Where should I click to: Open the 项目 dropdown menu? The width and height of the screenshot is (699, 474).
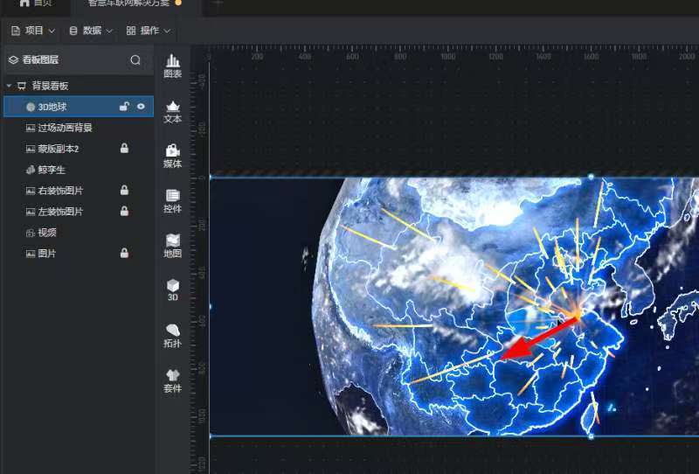tap(32, 31)
